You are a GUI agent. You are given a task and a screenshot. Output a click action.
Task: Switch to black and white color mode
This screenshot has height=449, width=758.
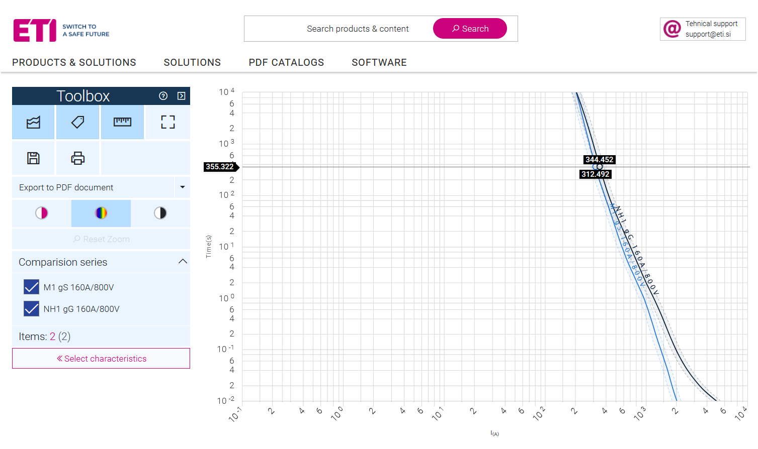[160, 213]
